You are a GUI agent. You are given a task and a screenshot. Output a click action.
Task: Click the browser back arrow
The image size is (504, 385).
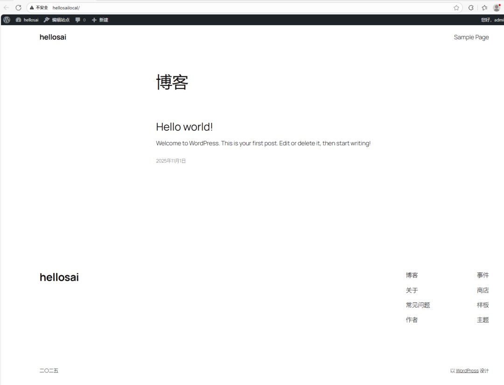[7, 7]
